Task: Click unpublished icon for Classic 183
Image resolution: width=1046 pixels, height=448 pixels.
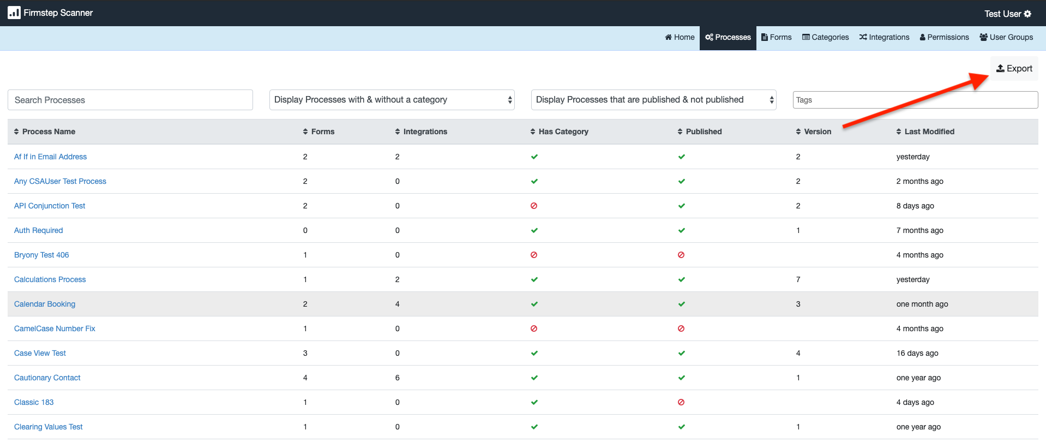Action: [681, 402]
